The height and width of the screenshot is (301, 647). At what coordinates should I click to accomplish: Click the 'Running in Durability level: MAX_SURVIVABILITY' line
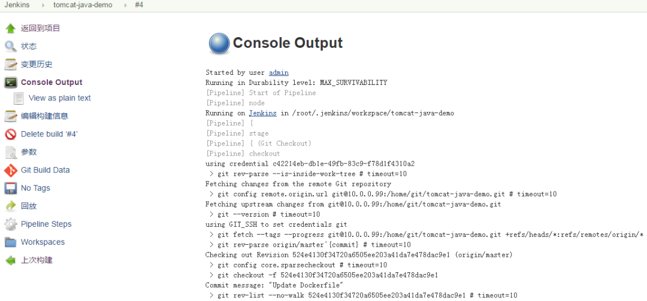(x=297, y=83)
